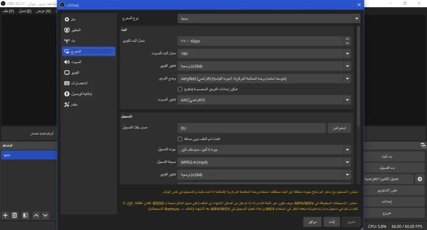
Task: Move scene down with arrow icon
Action: [45, 215]
